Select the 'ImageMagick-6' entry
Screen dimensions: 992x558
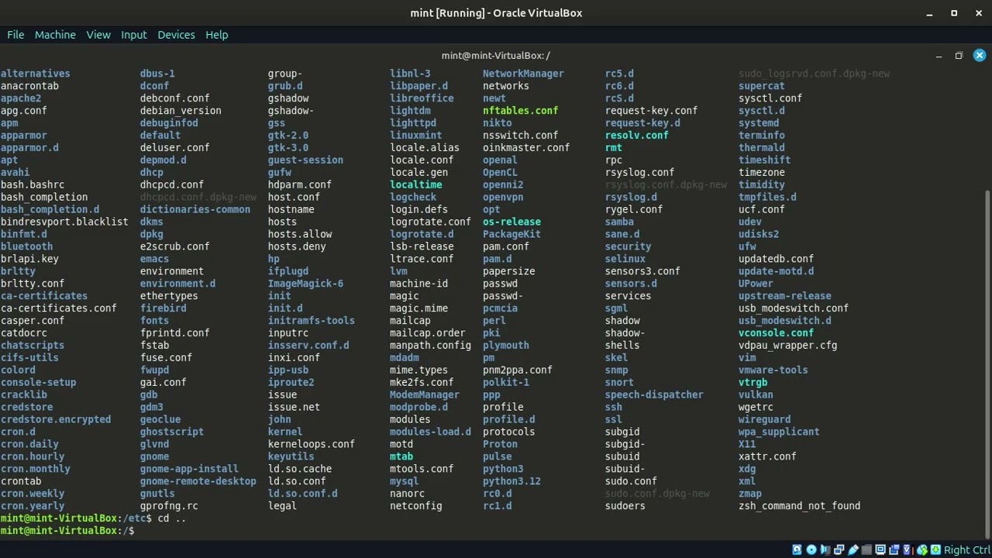click(305, 284)
